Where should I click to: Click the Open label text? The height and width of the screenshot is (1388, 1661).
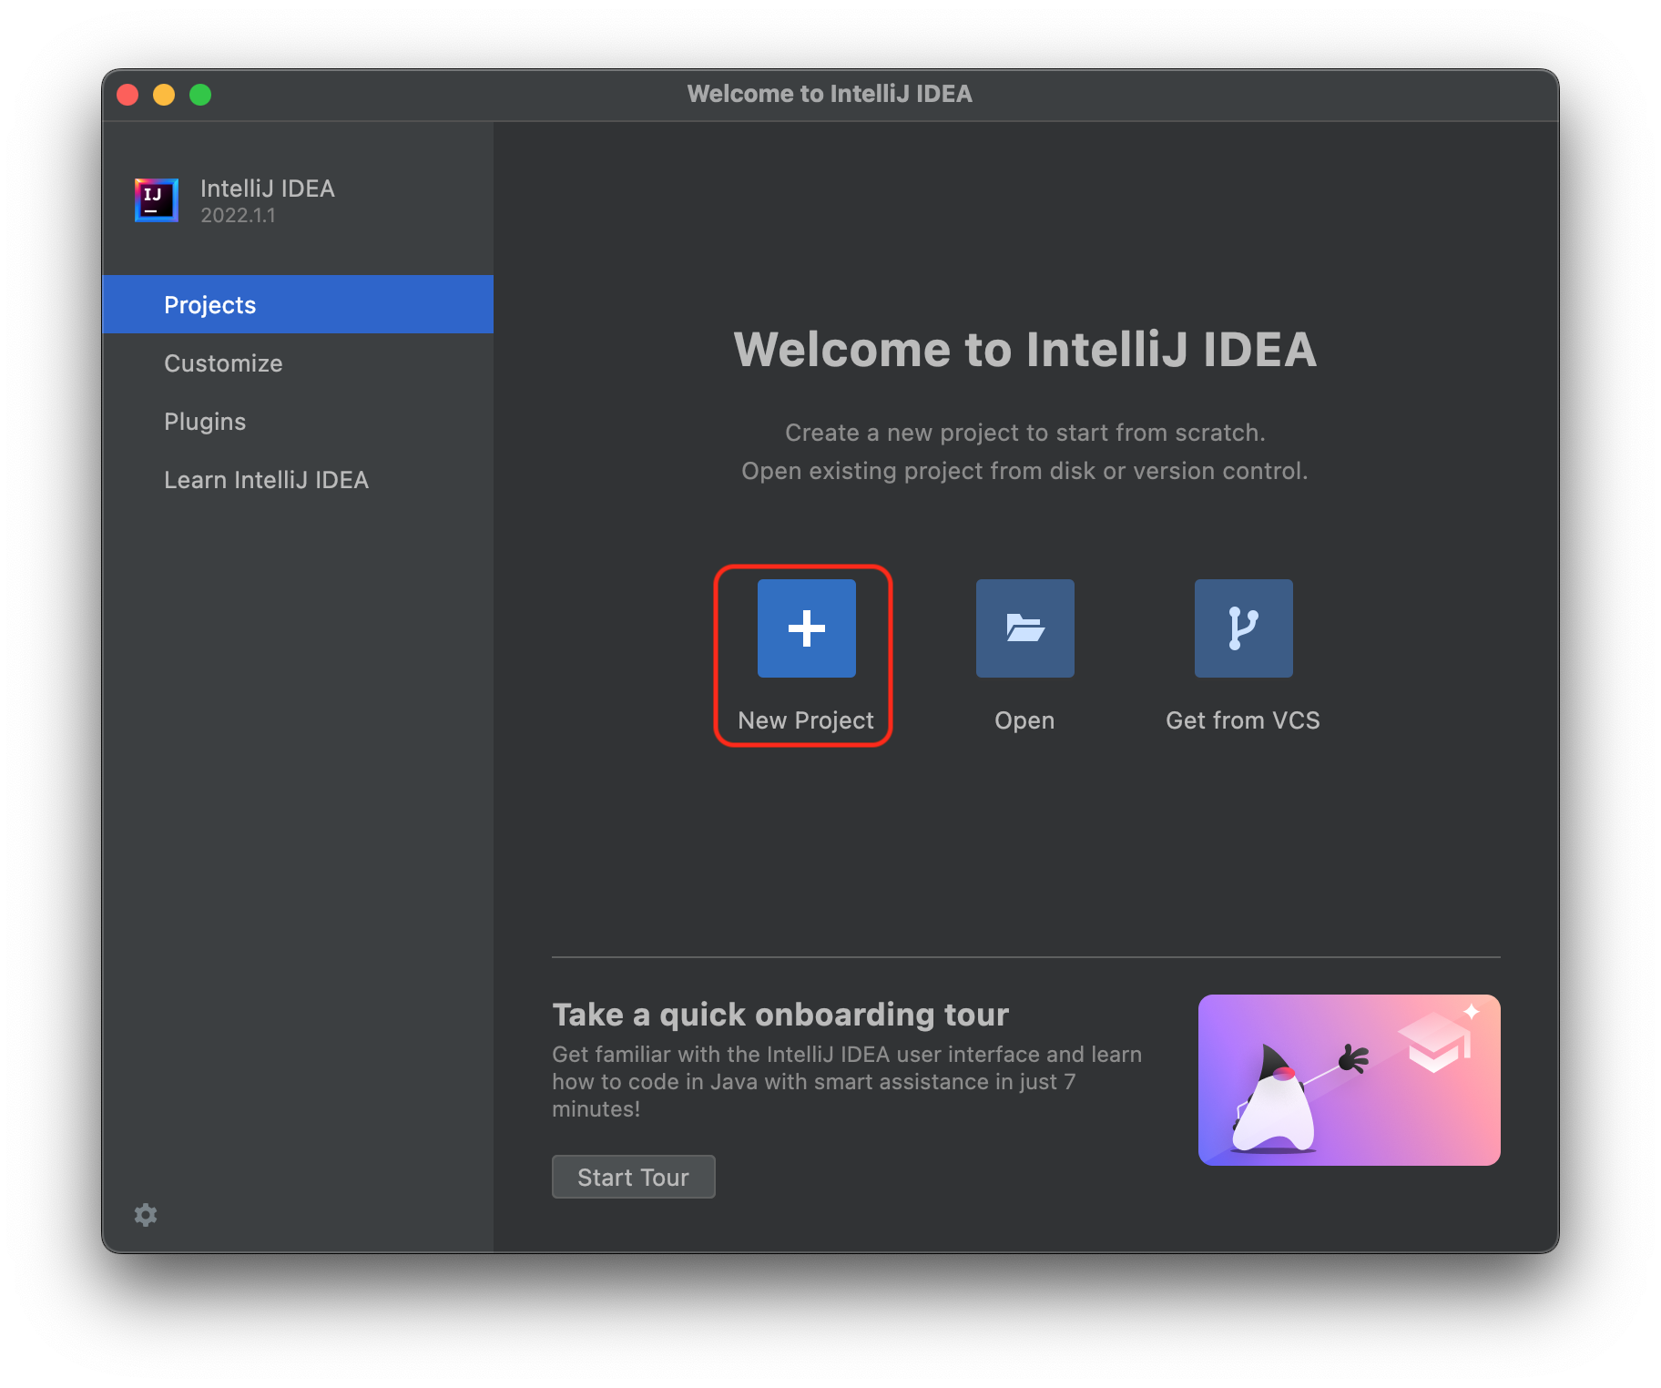1024,720
